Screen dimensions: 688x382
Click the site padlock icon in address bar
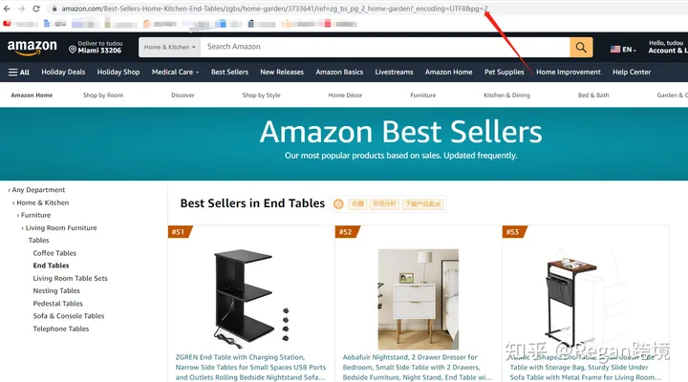click(54, 9)
